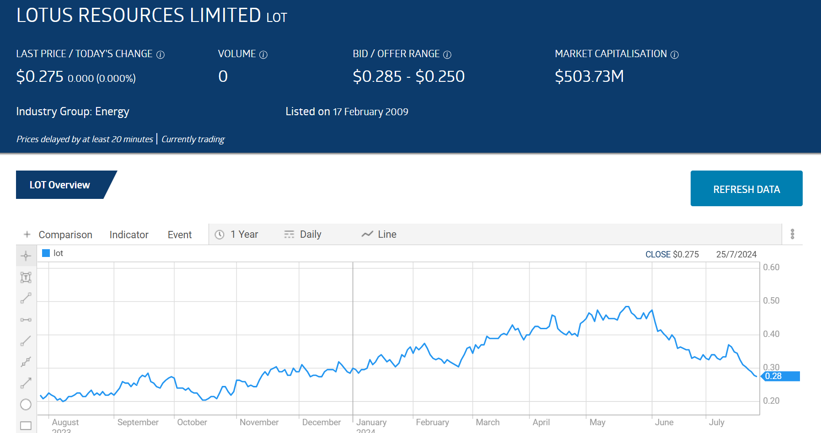Switch to the LOT Overview tab
Image resolution: width=821 pixels, height=433 pixels.
coord(60,185)
